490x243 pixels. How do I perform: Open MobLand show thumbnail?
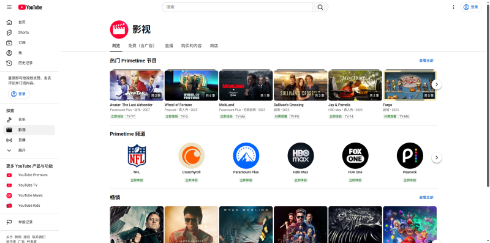tap(246, 85)
